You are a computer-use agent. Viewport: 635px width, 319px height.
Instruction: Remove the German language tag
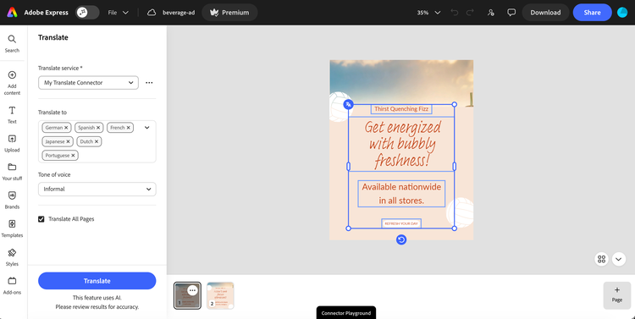click(66, 128)
